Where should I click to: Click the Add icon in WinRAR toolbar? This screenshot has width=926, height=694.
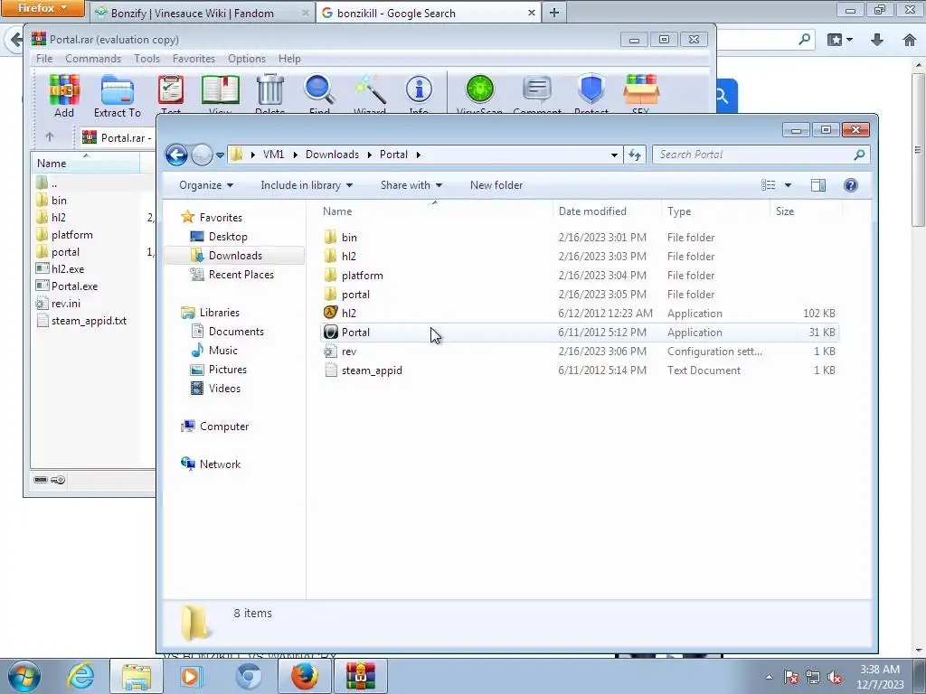64,94
